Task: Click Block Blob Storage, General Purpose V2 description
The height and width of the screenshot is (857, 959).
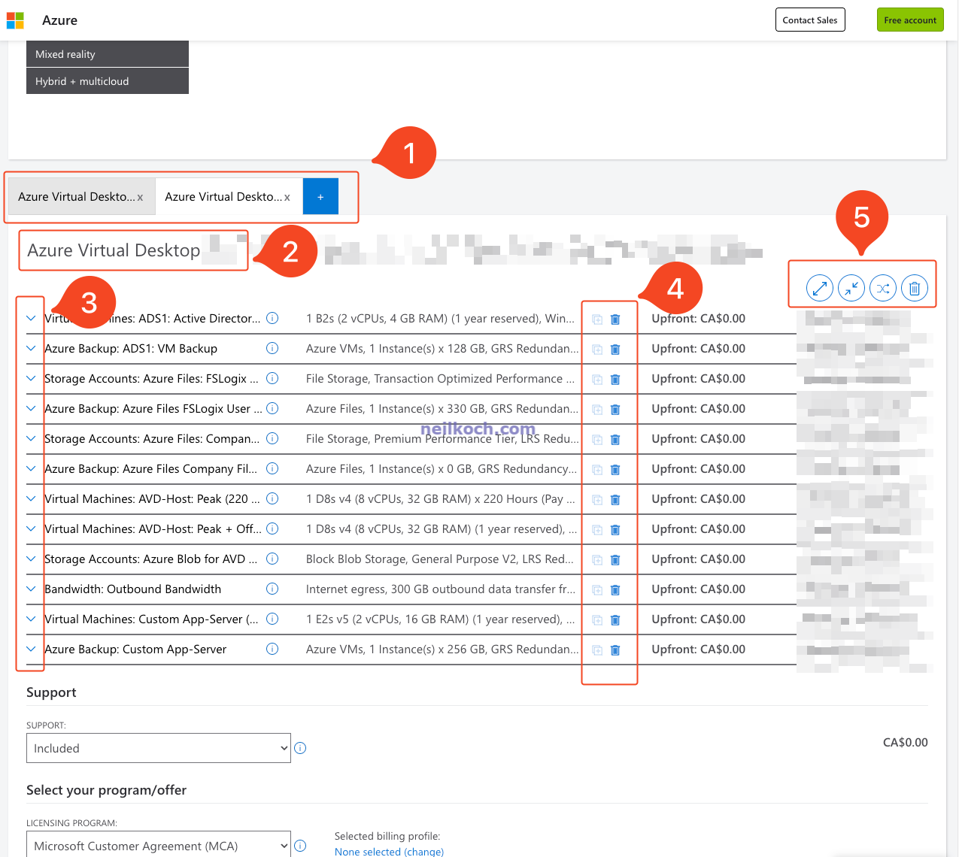Action: [440, 559]
